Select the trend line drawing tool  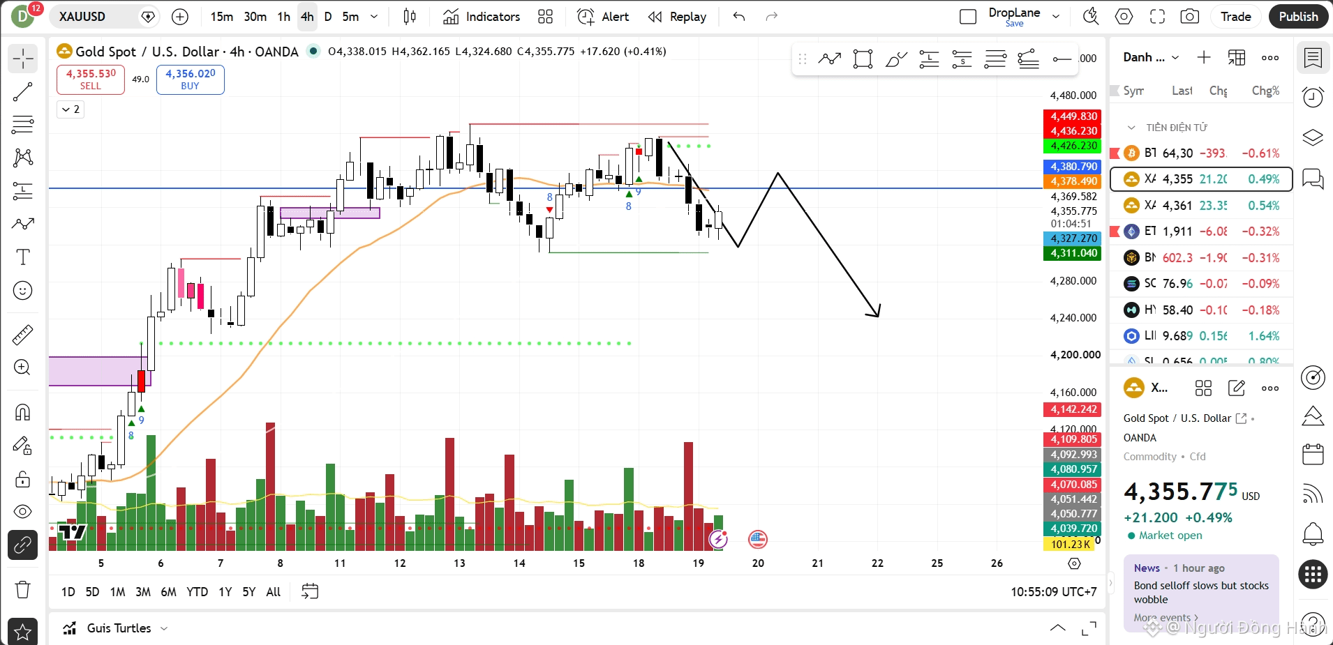tap(23, 91)
